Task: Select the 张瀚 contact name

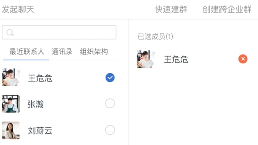Action: tap(35, 104)
